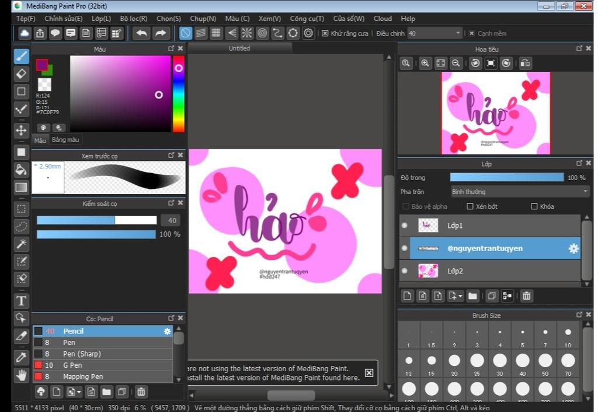
Task: Expand the add brush dropdown arrow
Action: (79, 392)
